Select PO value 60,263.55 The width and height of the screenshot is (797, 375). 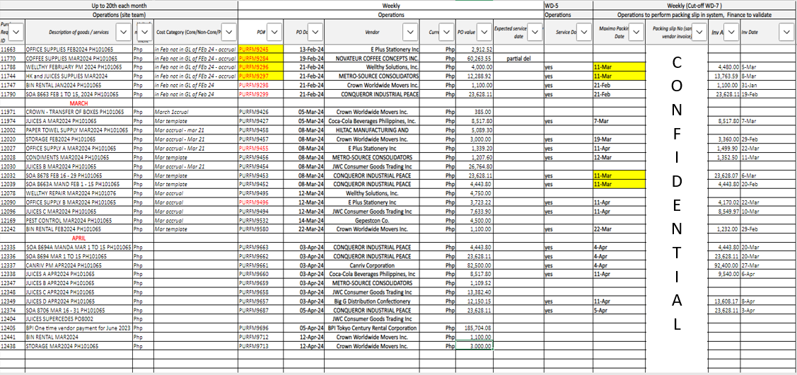[x=475, y=59]
